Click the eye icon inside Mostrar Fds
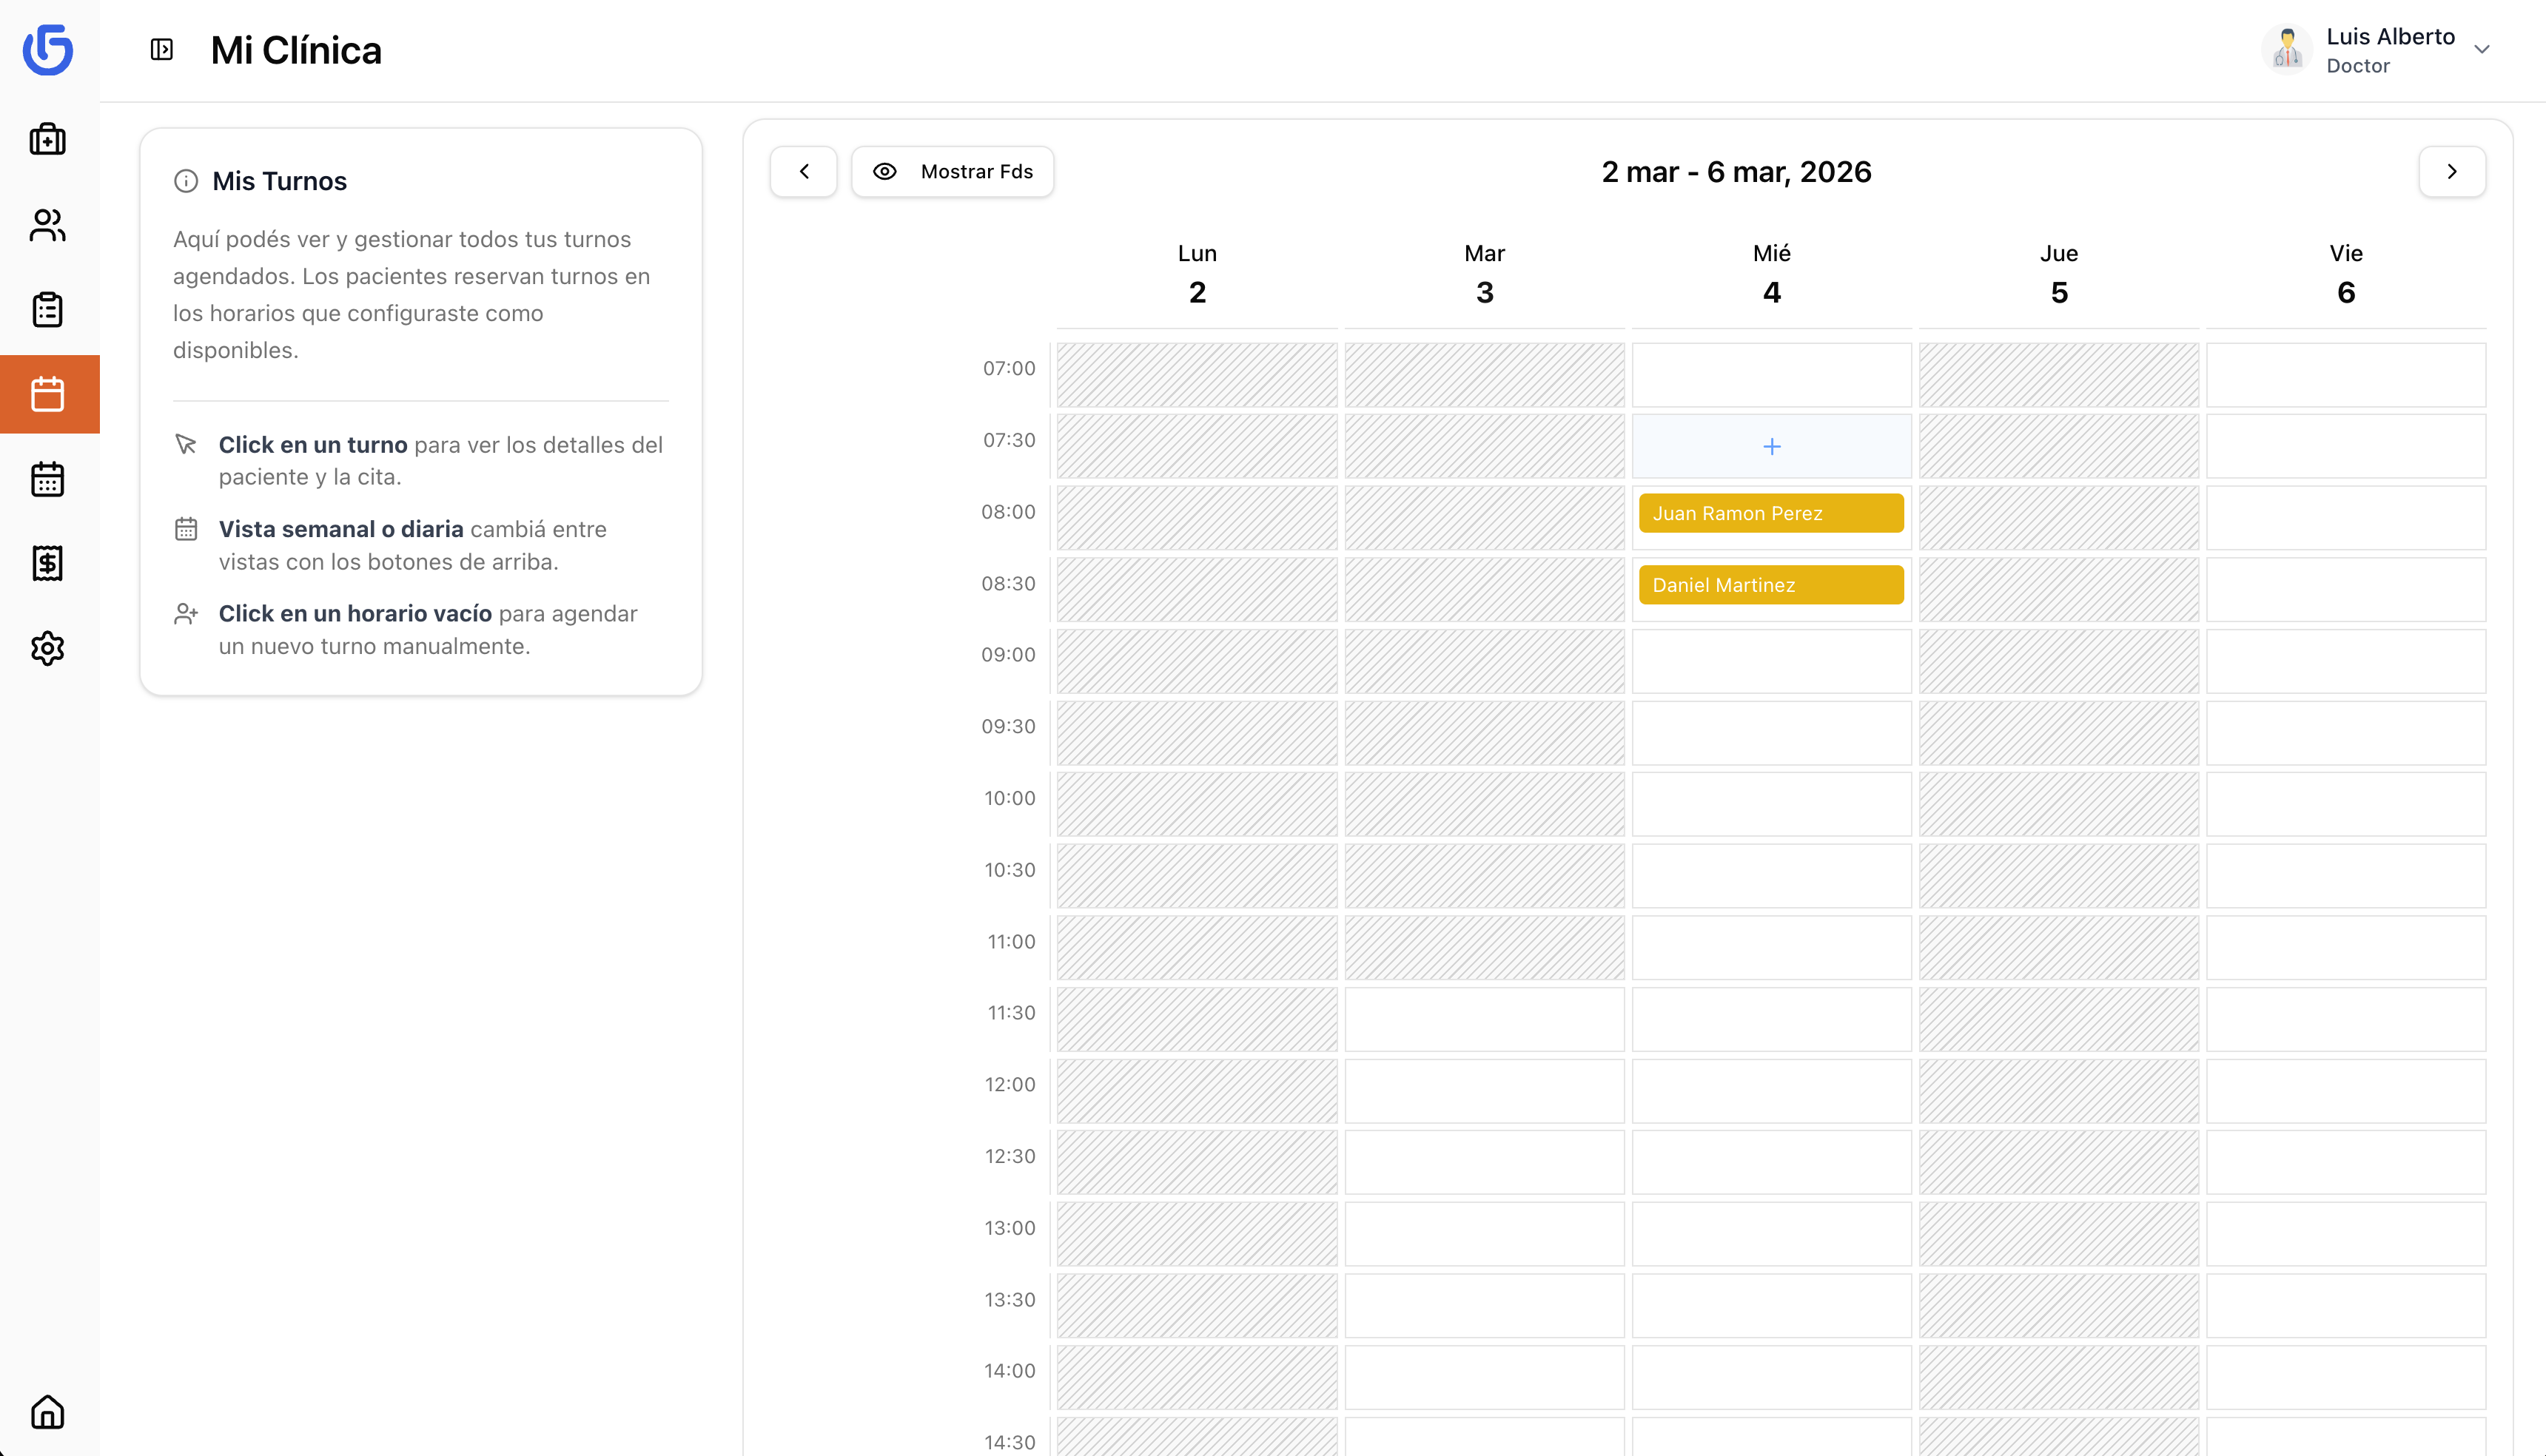The width and height of the screenshot is (2546, 1456). point(885,171)
